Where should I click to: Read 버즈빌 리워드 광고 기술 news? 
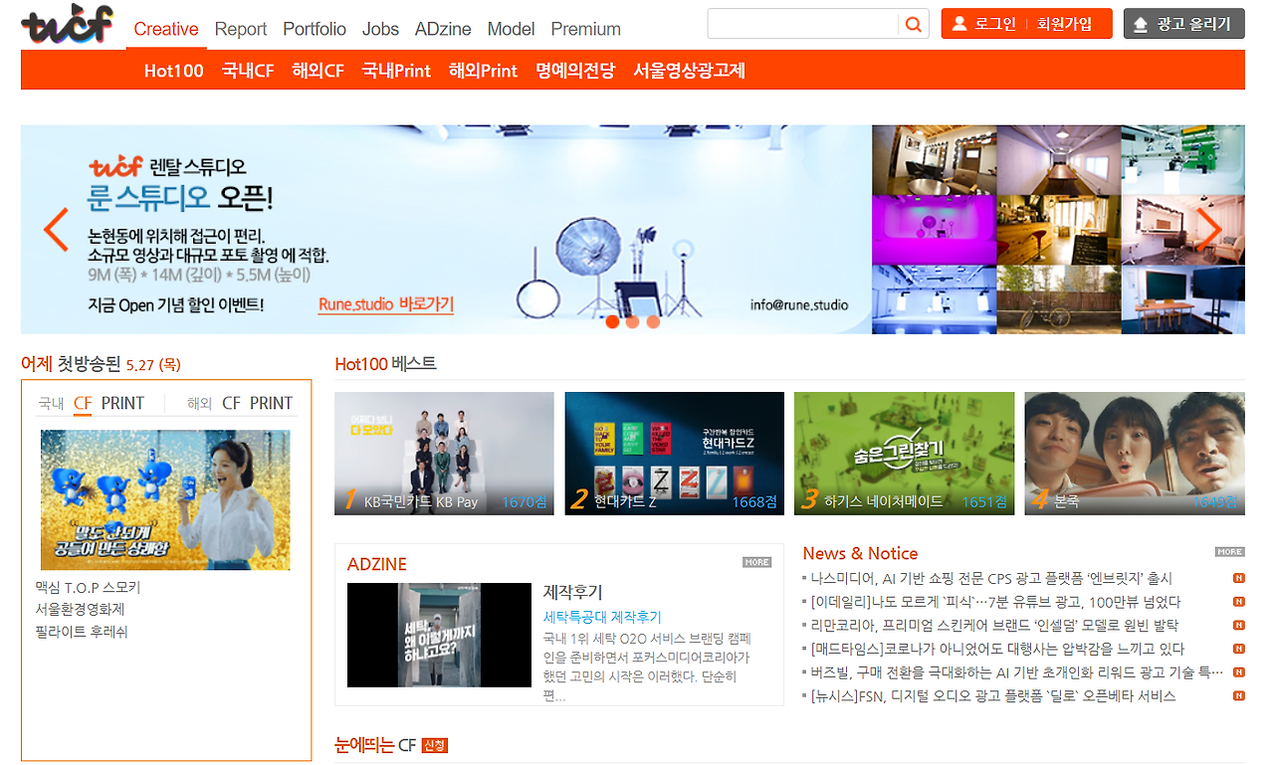pos(1017,672)
